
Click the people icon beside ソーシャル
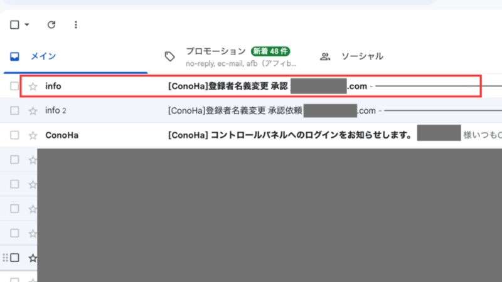pyautogui.click(x=325, y=56)
